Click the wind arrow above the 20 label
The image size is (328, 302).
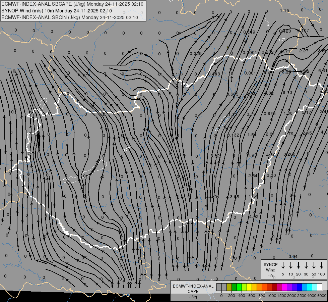[298, 265]
